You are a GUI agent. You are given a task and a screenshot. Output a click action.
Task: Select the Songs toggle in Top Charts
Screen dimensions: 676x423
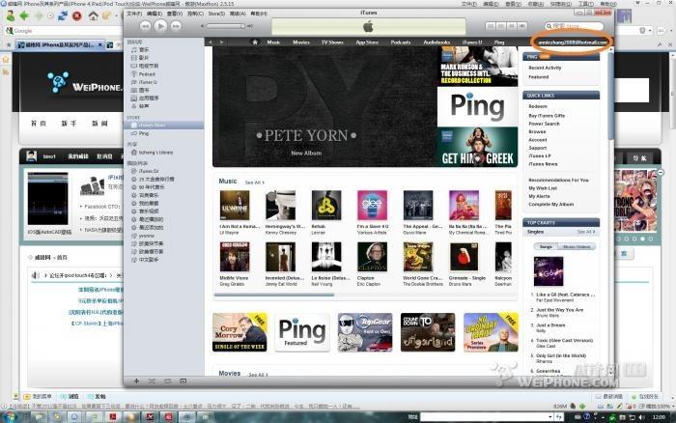[546, 246]
